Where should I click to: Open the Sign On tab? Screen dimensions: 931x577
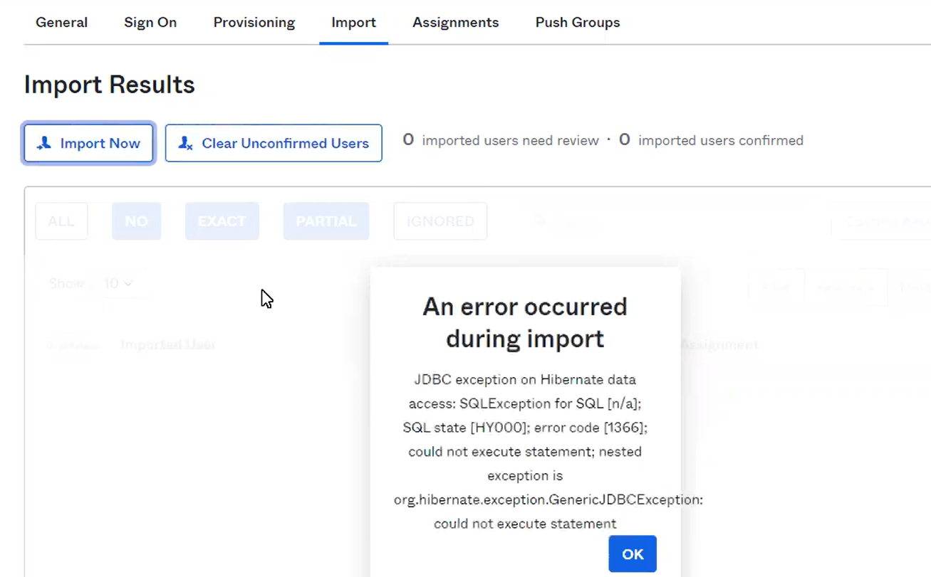point(150,22)
